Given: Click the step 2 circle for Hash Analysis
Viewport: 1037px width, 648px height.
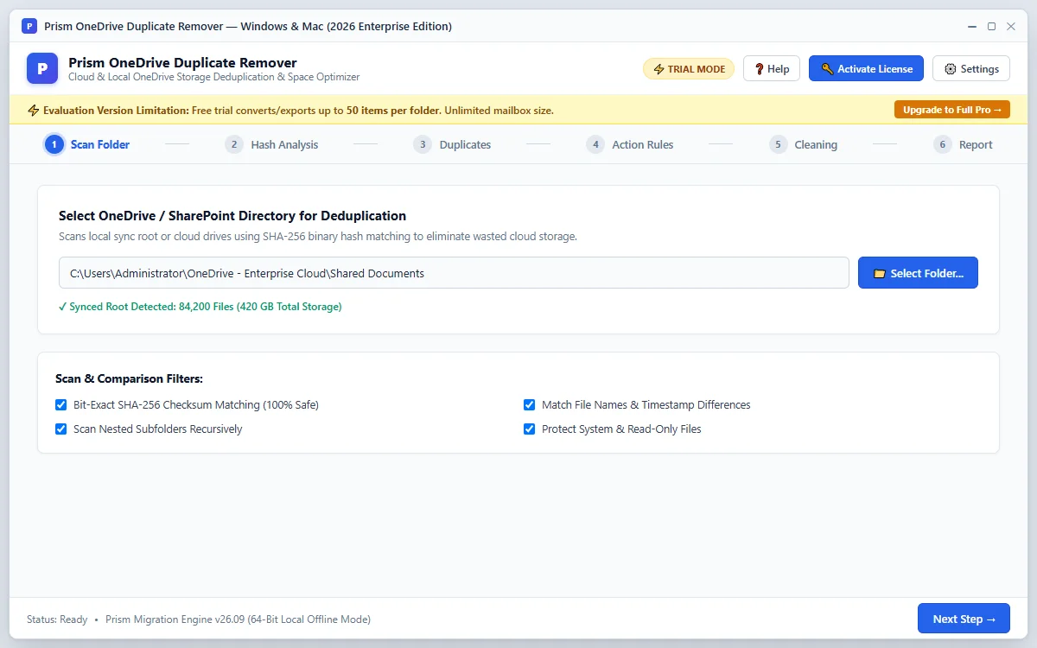Looking at the screenshot, I should (x=234, y=144).
